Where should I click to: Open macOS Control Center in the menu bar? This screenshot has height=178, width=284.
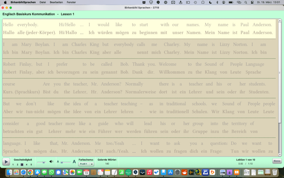[x=252, y=2]
